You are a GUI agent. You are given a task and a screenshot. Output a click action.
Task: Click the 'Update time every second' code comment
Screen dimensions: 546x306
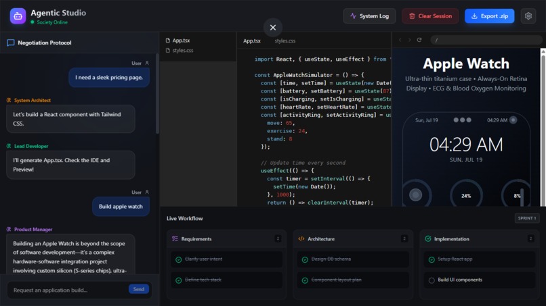pos(303,163)
